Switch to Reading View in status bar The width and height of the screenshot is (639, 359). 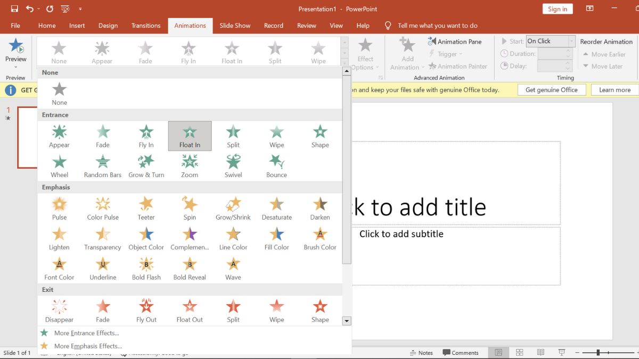pos(540,352)
